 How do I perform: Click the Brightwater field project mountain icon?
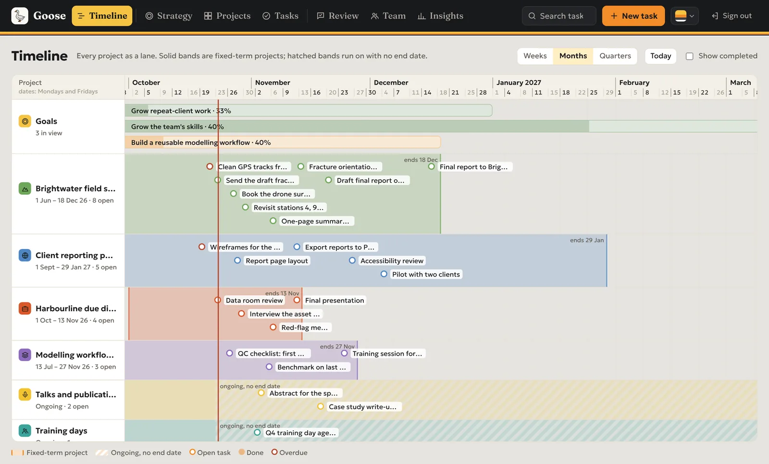pos(25,188)
